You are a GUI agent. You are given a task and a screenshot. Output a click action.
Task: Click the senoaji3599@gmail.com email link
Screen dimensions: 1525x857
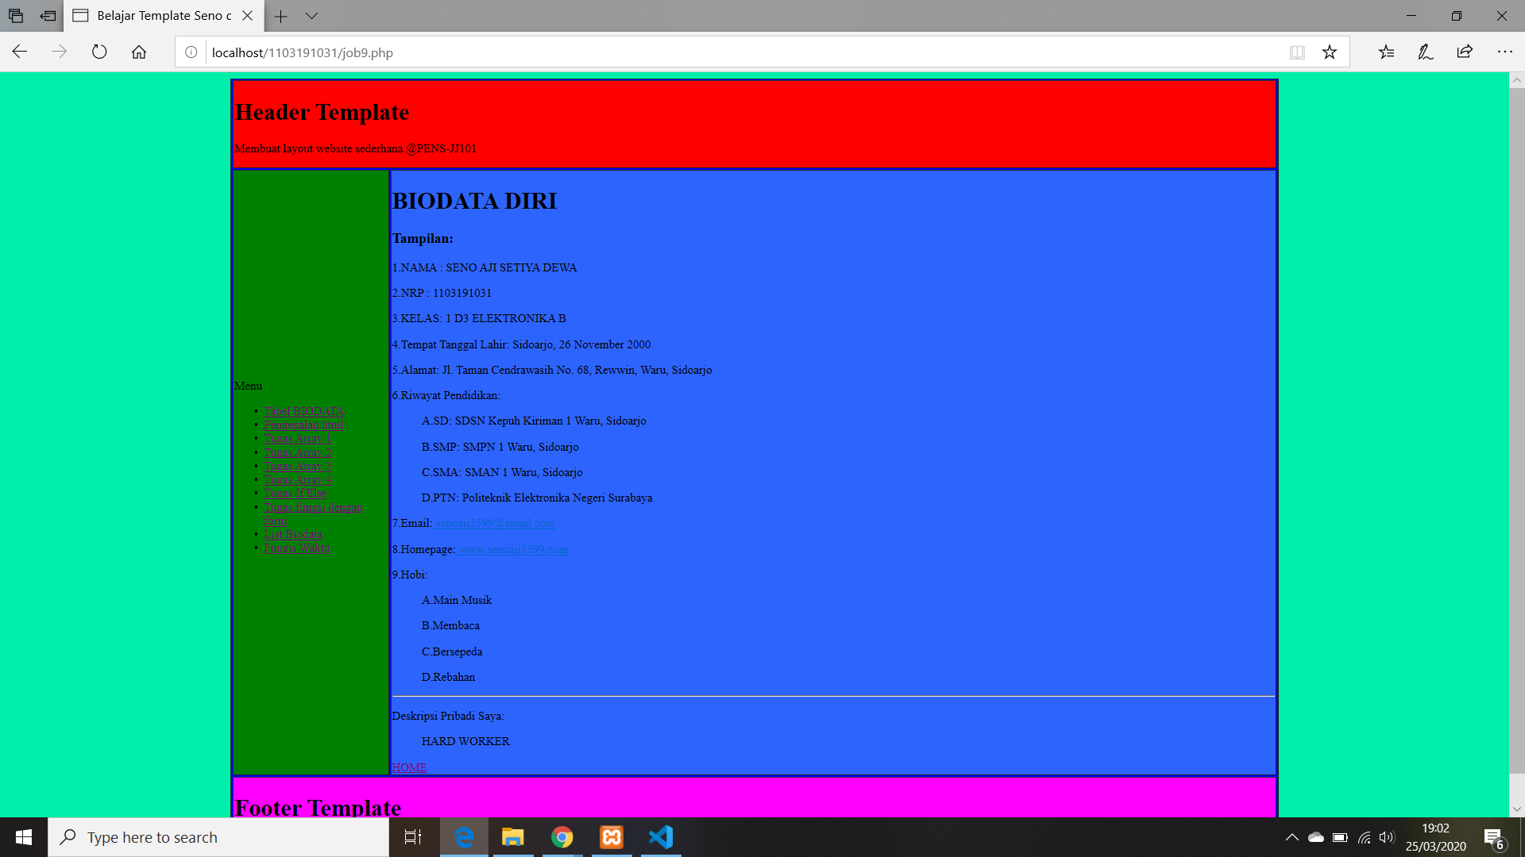[495, 523]
